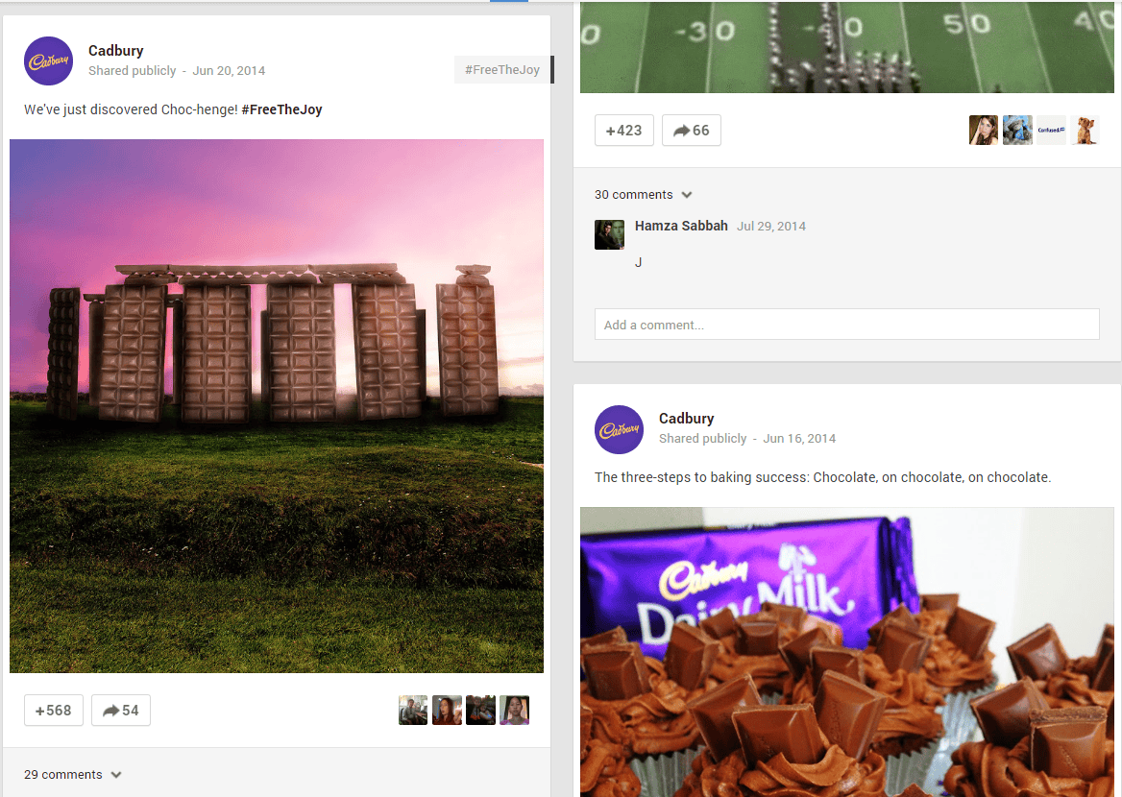The width and height of the screenshot is (1122, 797).
Task: Click the first avatar among the +568 plus-oners
Action: (x=413, y=710)
